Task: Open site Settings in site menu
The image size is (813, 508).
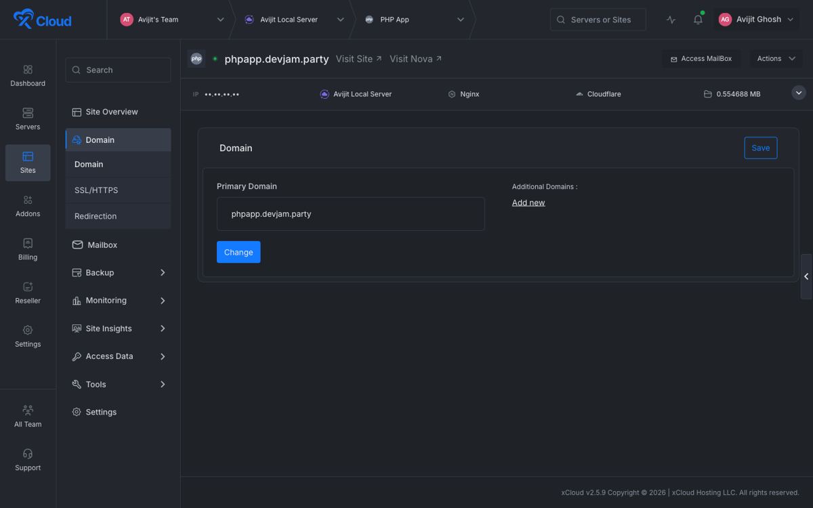Action: click(118, 412)
